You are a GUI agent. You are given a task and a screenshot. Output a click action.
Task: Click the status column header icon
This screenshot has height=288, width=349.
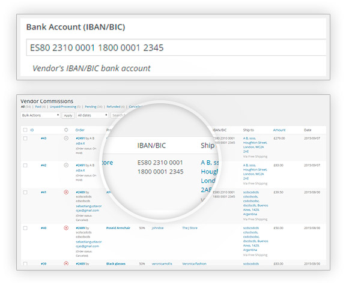[66, 130]
